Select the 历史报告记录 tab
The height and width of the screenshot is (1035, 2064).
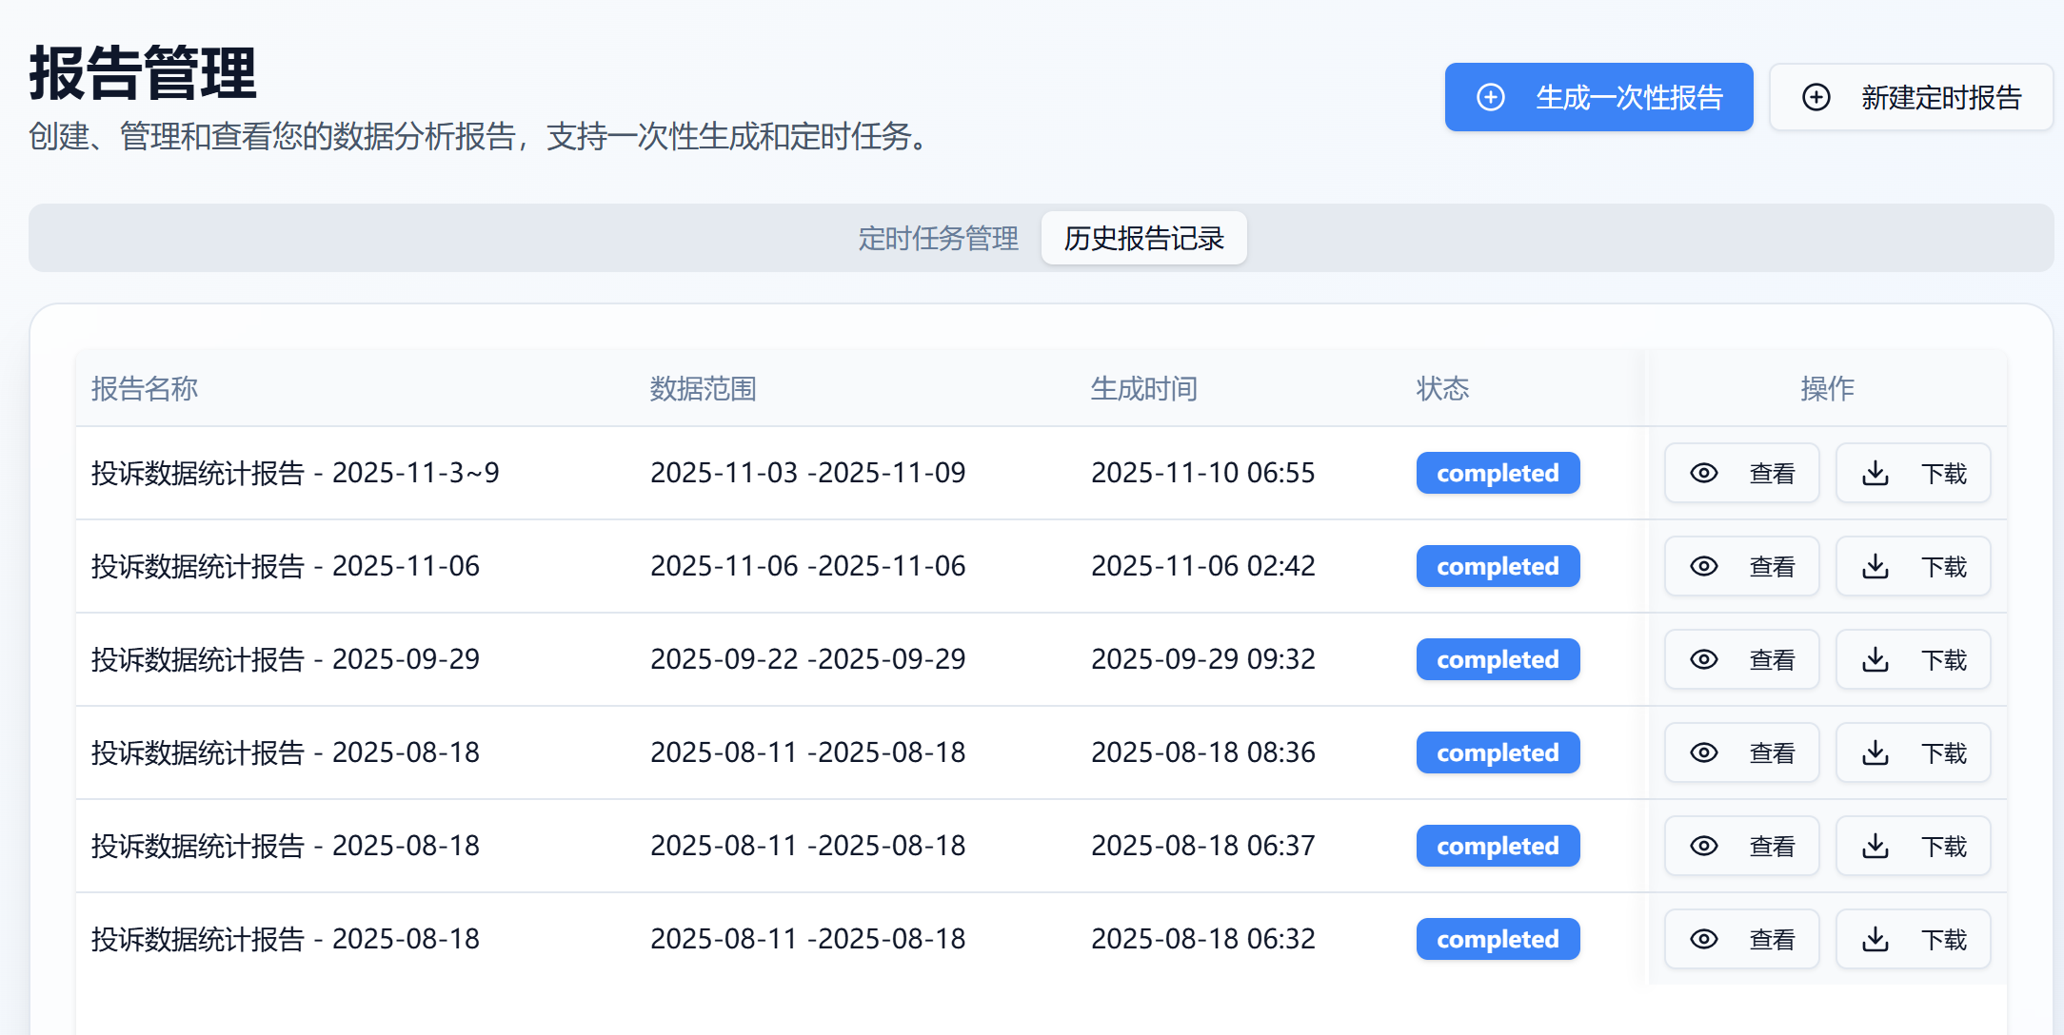(x=1143, y=238)
